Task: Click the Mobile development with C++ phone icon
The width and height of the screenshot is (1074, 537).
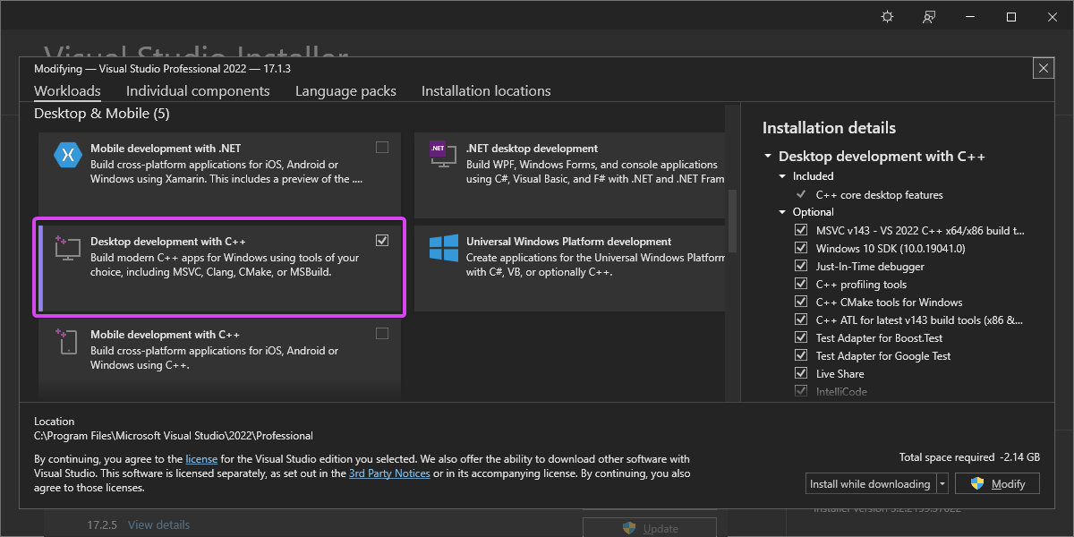Action: tap(65, 341)
